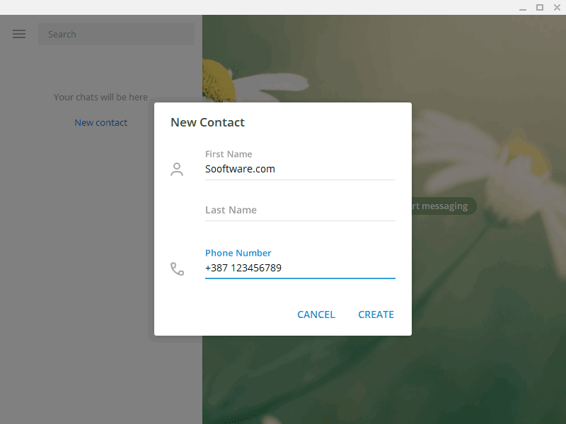Click the Search box

pos(116,34)
